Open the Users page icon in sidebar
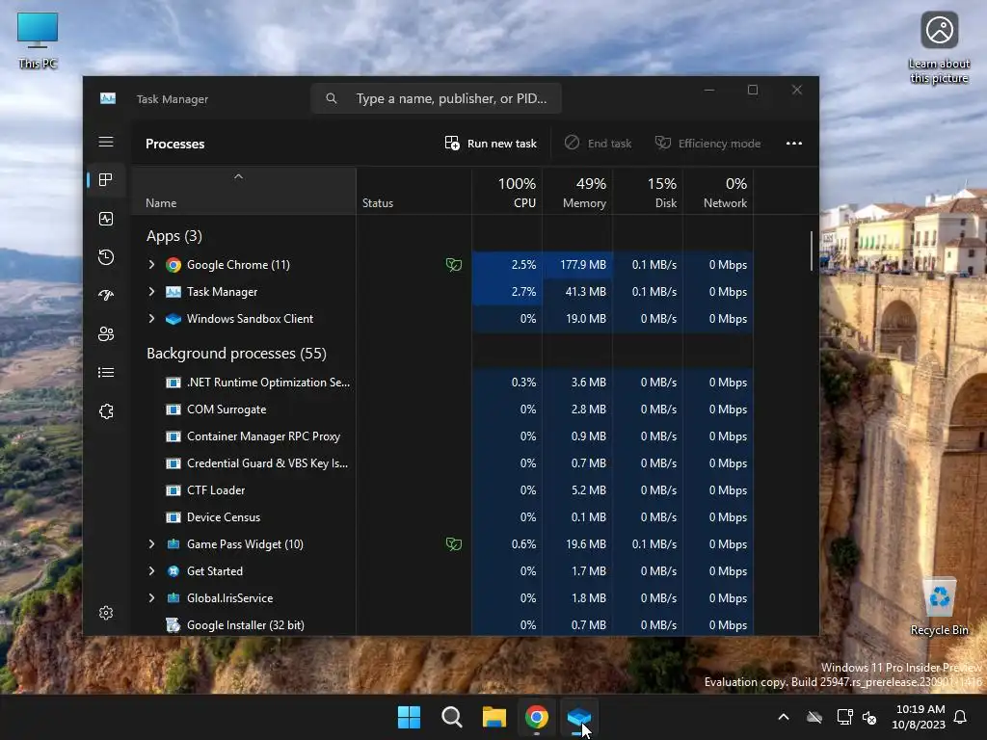 106,333
